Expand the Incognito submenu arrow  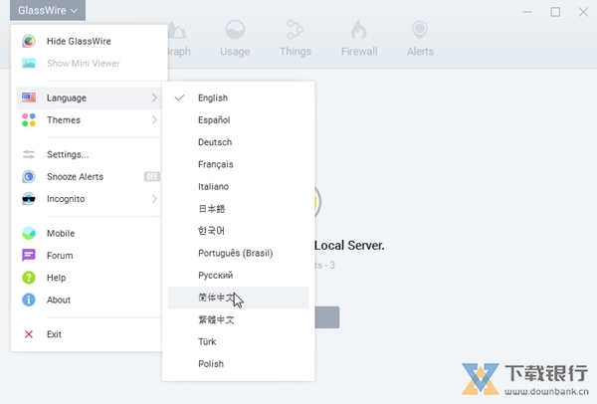point(154,199)
